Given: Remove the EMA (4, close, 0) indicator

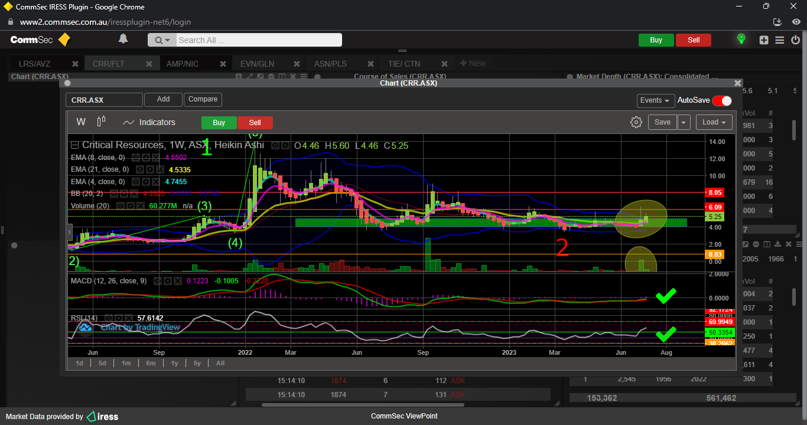Looking at the screenshot, I should coord(155,182).
